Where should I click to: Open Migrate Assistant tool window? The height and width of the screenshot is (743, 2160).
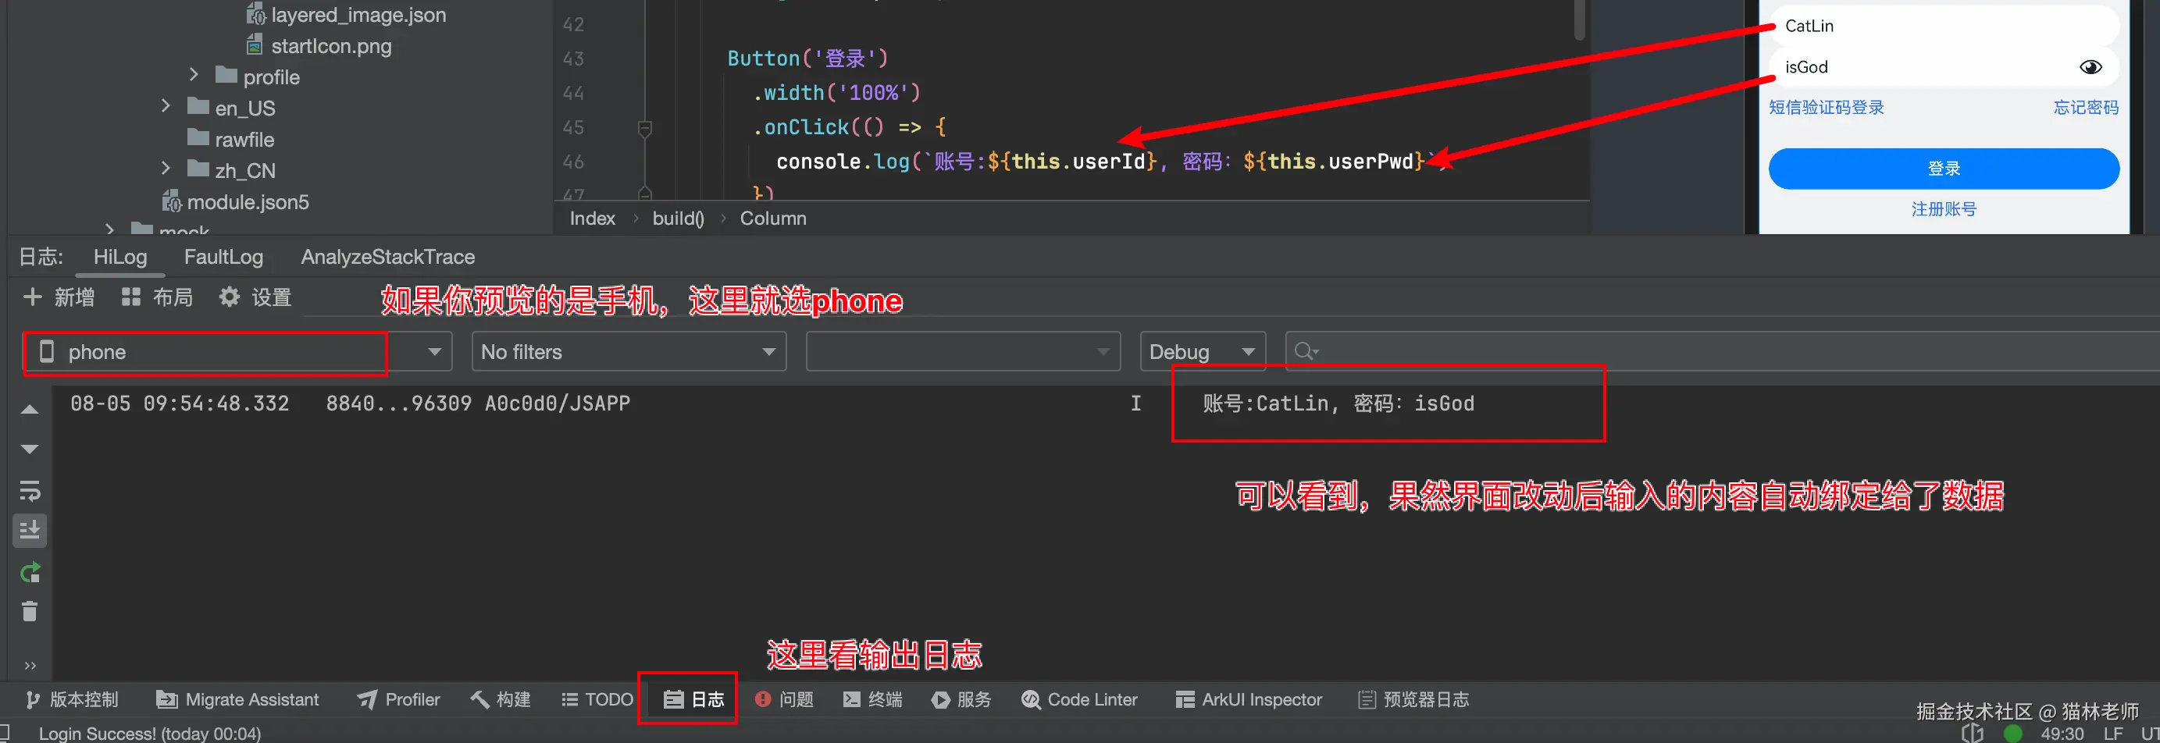[x=238, y=699]
